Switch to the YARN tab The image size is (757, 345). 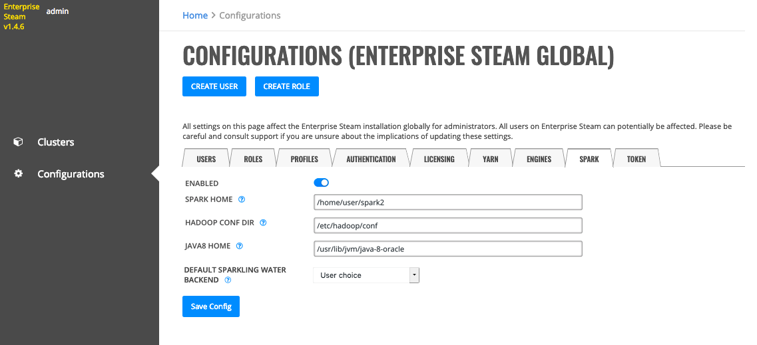pos(490,159)
